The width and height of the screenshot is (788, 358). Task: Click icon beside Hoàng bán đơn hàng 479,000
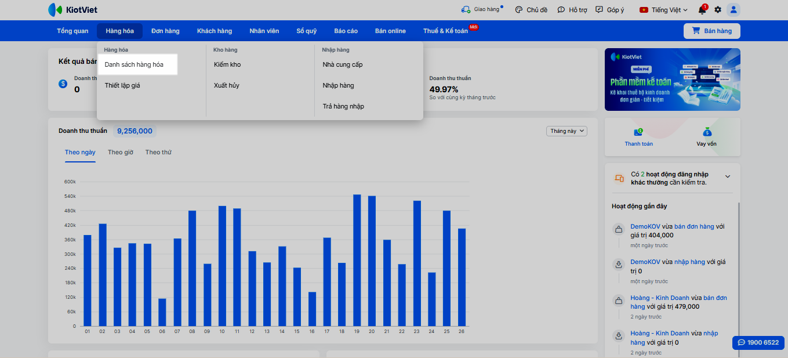pyautogui.click(x=618, y=301)
